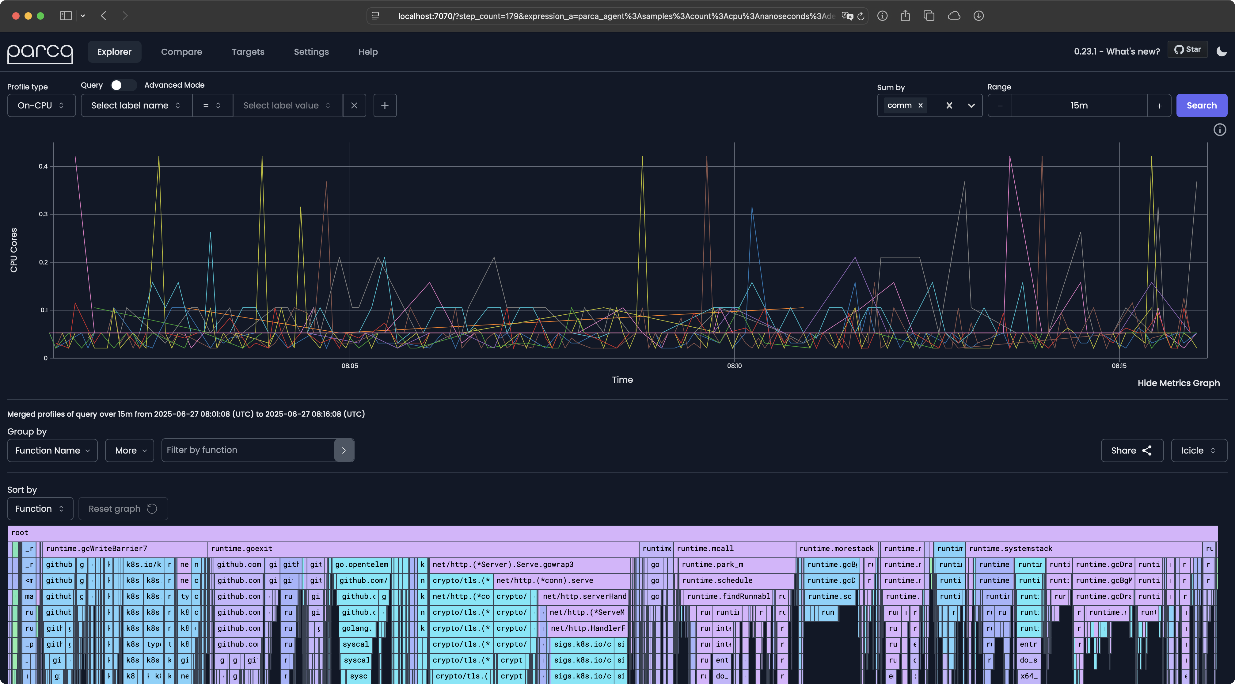Toggle dark mode moon icon
Screen dimensions: 1235x684
[1222, 51]
